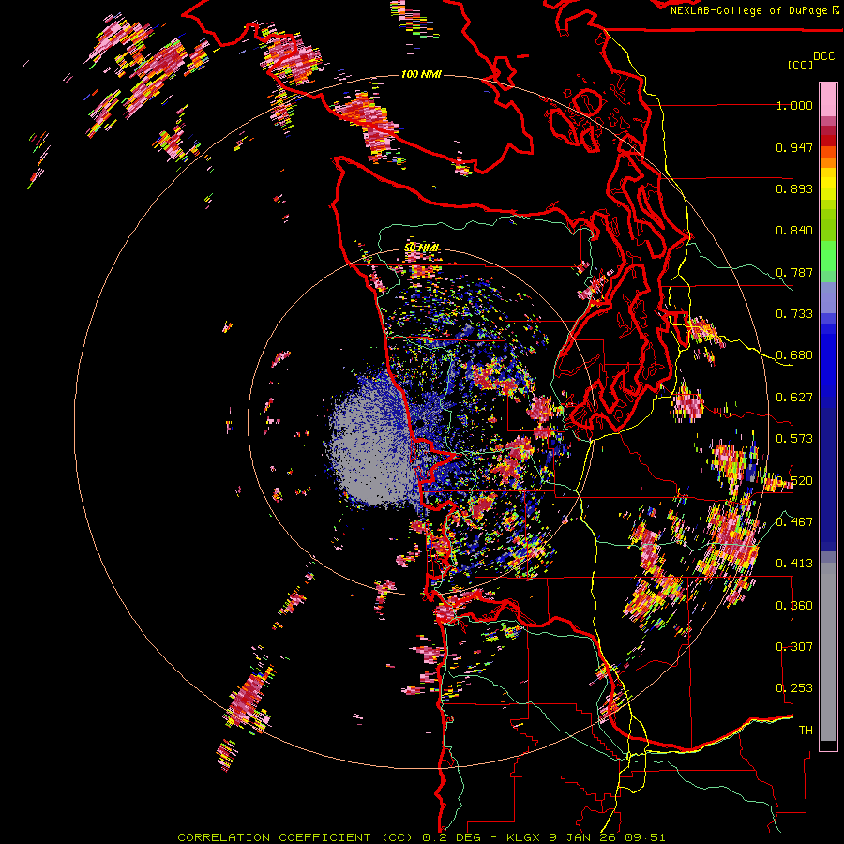Viewport: 844px width, 844px height.
Task: Click the 0.360 legend value
Action: point(794,606)
